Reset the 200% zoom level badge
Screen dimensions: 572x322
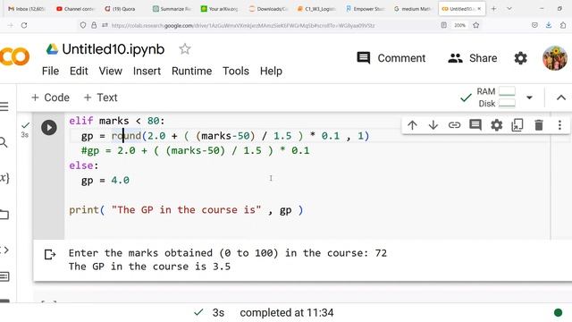459,25
